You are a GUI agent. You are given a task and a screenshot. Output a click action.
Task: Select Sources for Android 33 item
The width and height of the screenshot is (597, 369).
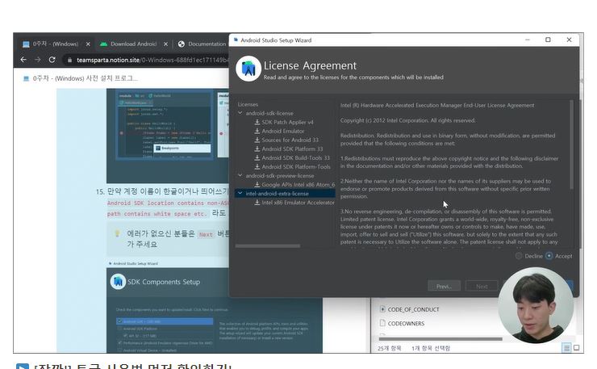tap(290, 140)
